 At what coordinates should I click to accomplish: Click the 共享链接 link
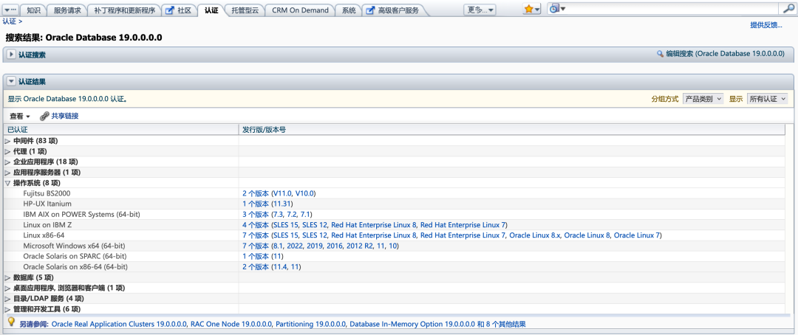pos(64,116)
